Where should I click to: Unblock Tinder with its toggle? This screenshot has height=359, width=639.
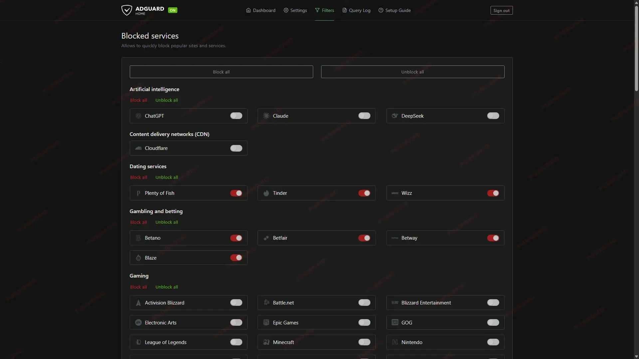[364, 193]
